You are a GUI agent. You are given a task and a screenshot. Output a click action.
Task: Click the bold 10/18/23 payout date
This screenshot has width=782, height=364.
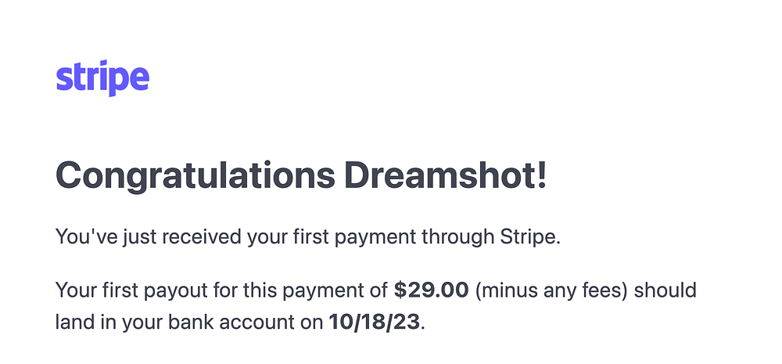tap(374, 323)
